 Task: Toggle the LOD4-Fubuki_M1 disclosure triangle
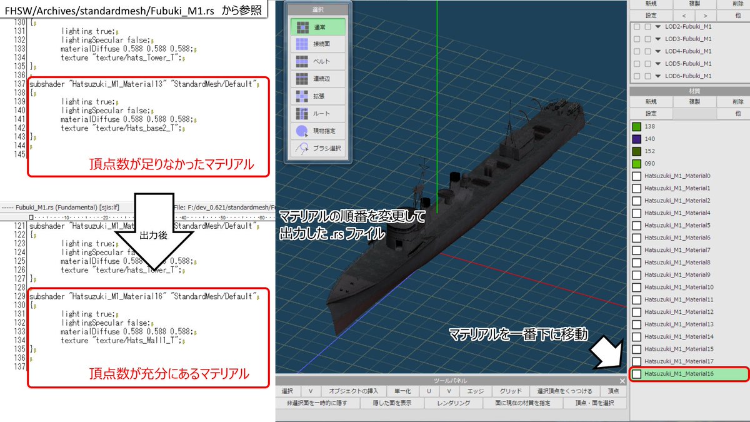click(659, 51)
